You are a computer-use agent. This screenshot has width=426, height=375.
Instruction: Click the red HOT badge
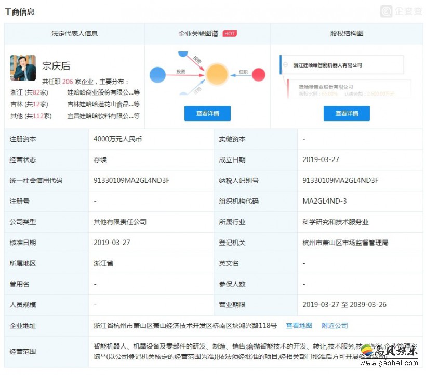(230, 33)
